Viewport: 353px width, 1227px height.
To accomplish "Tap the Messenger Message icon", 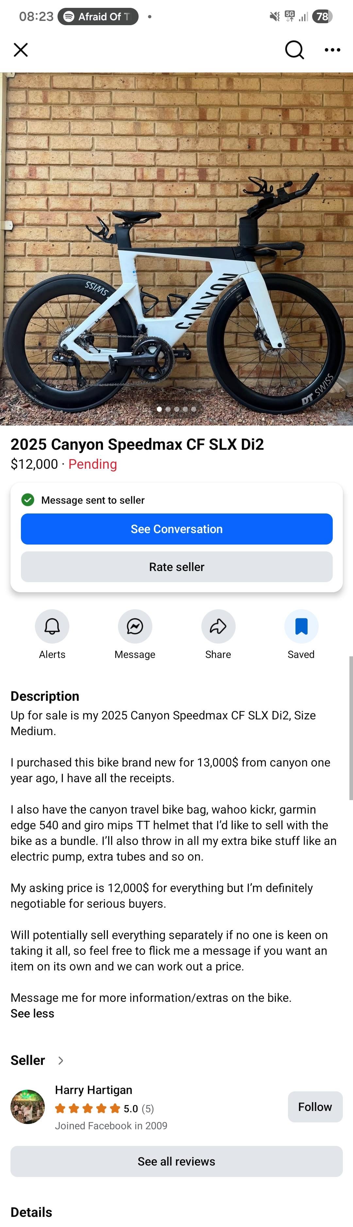I will (x=135, y=626).
